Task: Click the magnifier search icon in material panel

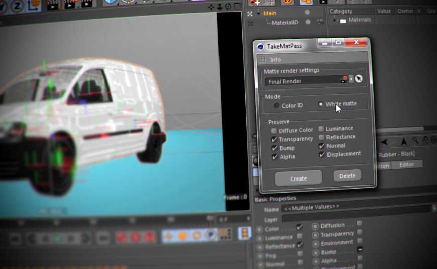Action: pyautogui.click(x=415, y=141)
